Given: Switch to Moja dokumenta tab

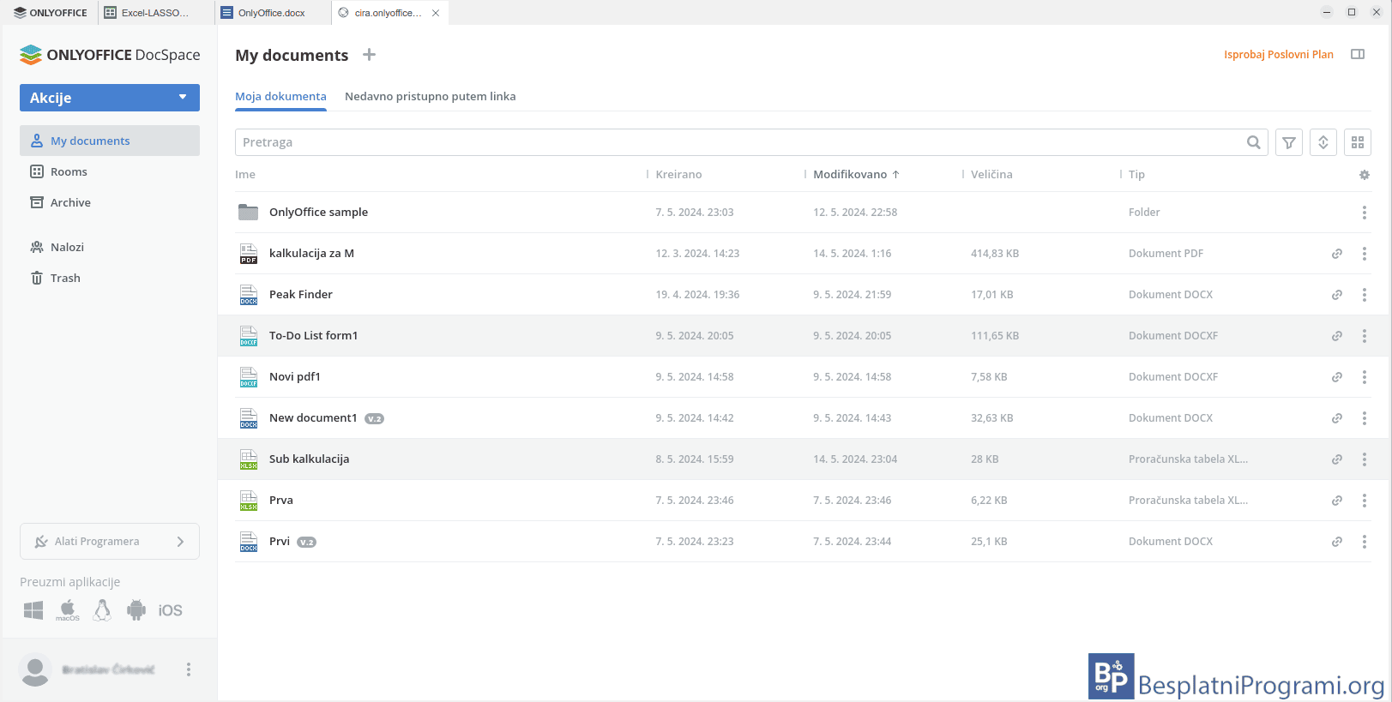Looking at the screenshot, I should pos(280,97).
